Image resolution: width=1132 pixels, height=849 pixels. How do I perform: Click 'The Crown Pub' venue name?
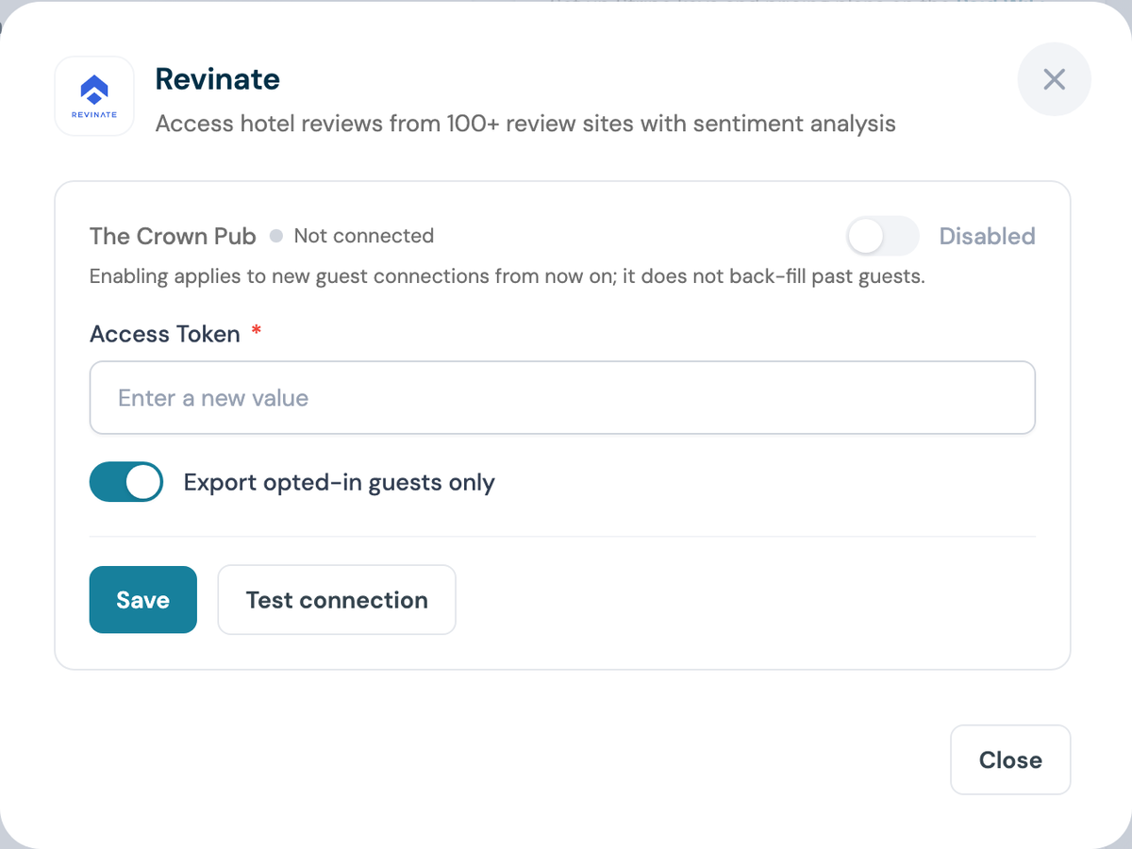coord(173,236)
